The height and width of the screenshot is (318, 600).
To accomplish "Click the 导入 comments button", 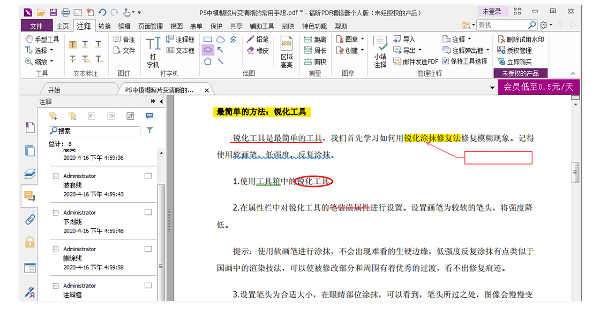I will click(x=404, y=40).
